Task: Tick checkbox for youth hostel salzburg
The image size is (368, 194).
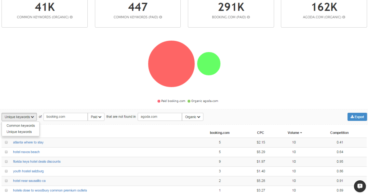Action: tap(6, 171)
